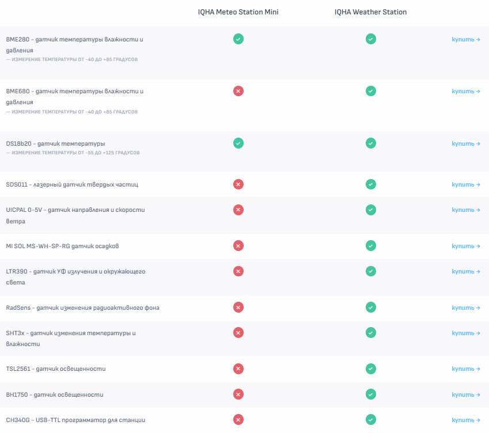This screenshot has height=433, width=489.
Task: Click the red cross in the CH340G row
Action: tap(238, 420)
